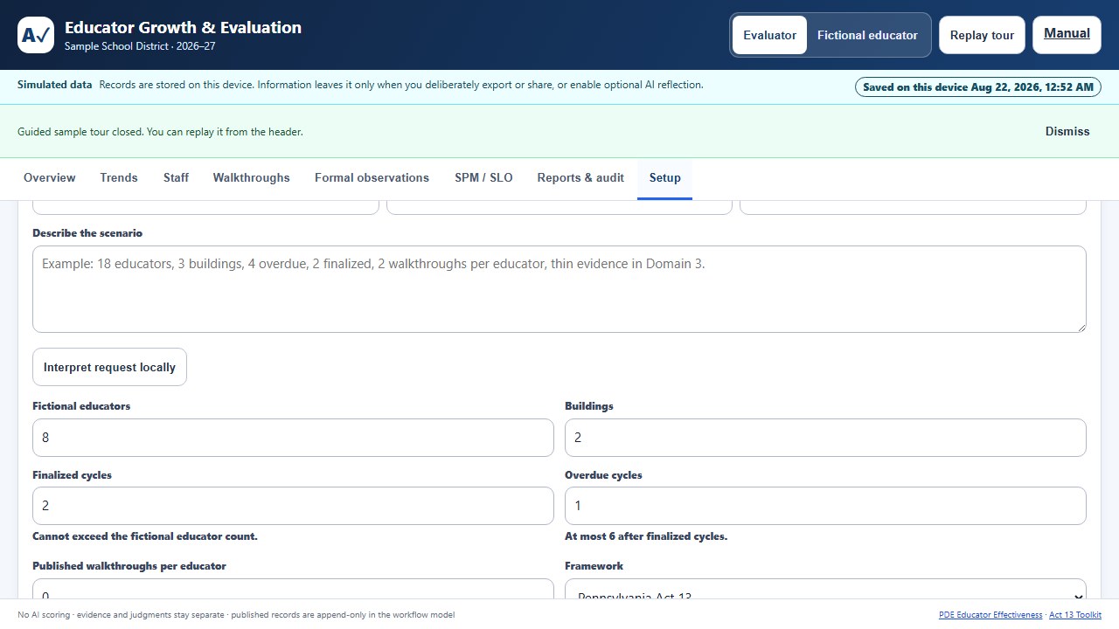Screen dimensions: 1119x629
Task: Click 'Cannot exceed the fictional educator count.' hint
Action: click(x=145, y=536)
